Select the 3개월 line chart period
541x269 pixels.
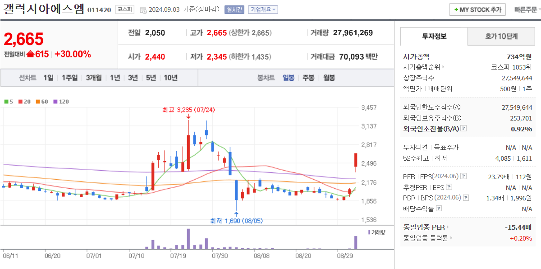94,78
